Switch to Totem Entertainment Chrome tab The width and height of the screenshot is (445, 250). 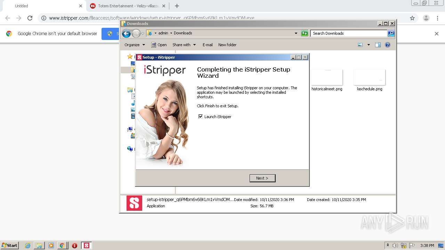coord(128,6)
